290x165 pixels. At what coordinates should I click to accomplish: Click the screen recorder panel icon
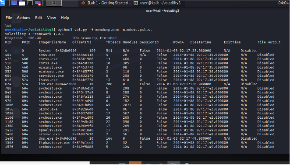[38, 3]
